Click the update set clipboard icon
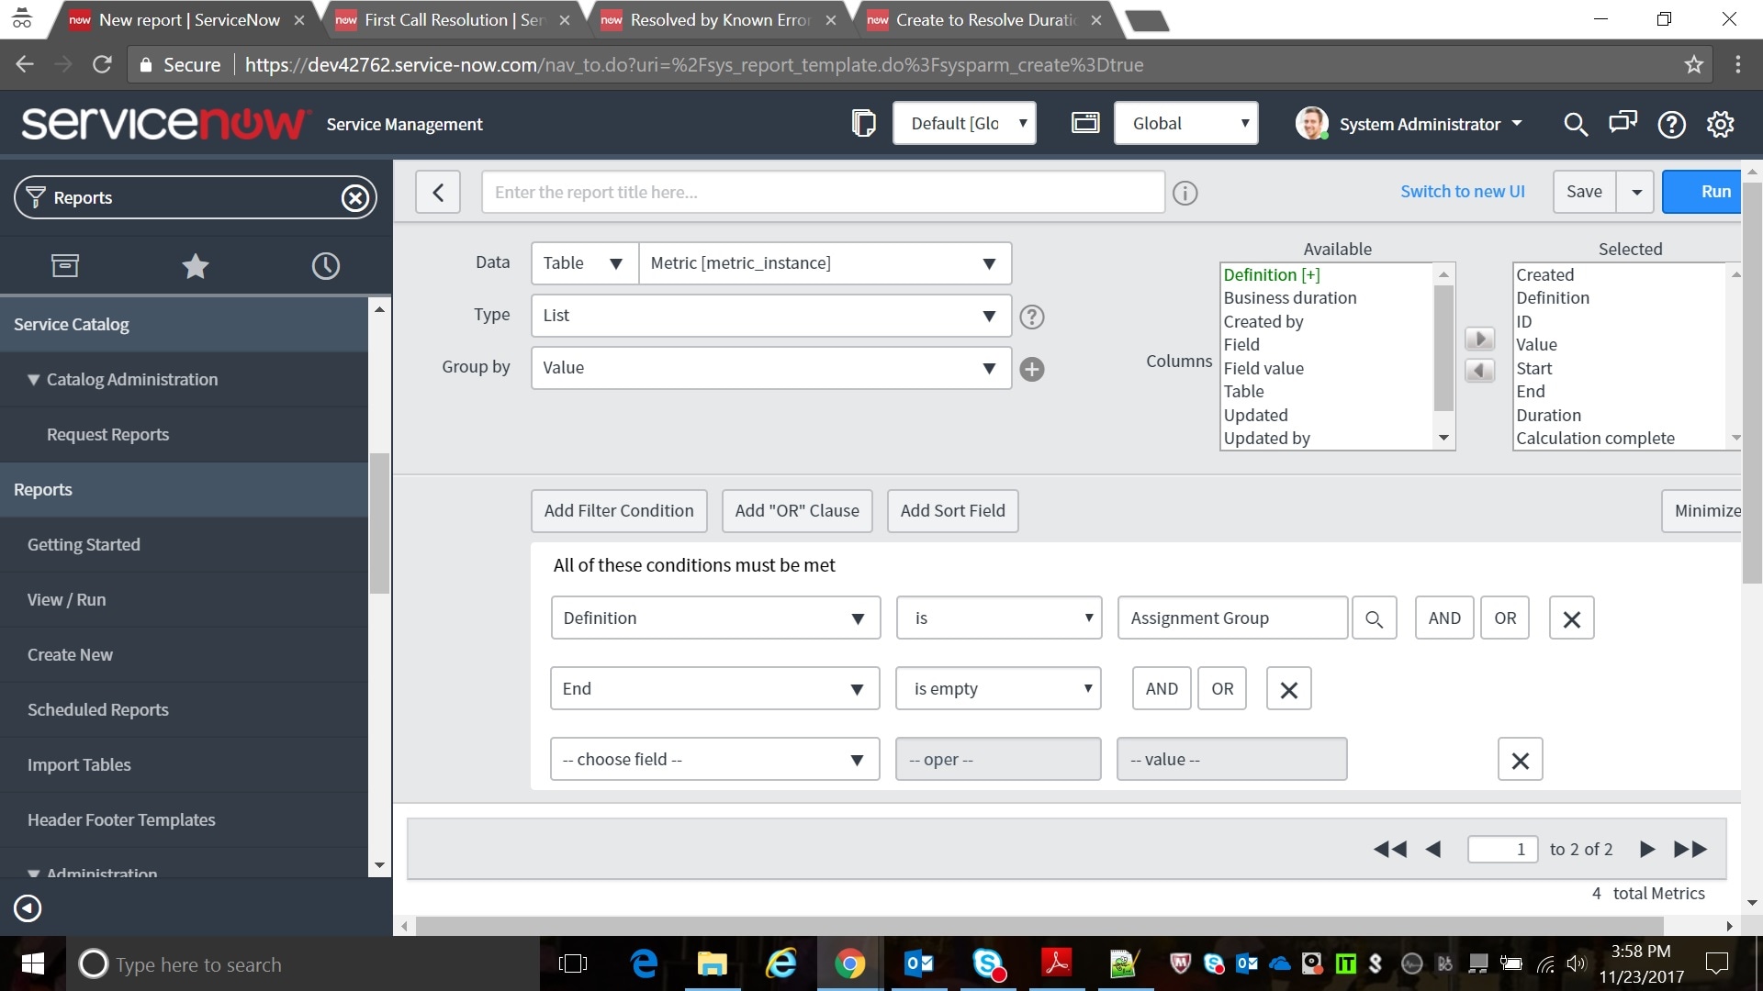 point(863,123)
